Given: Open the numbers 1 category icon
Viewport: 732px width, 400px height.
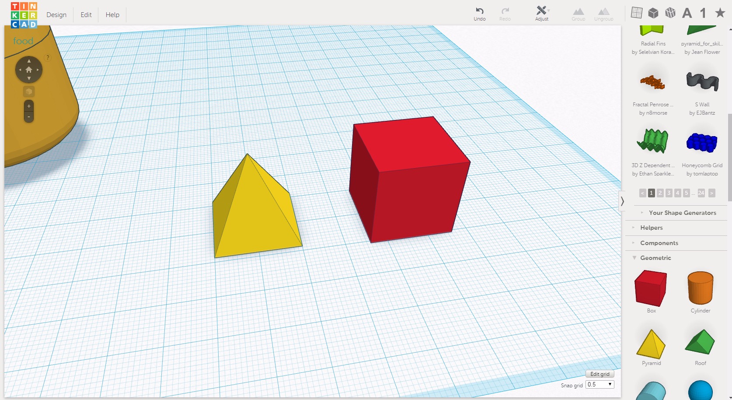Looking at the screenshot, I should (703, 13).
